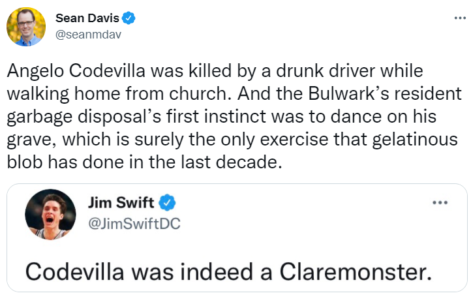Viewport: 471px width, 304px height.
Task: Click the word "Codevilla" in the quoted tweet
Action: [75, 272]
